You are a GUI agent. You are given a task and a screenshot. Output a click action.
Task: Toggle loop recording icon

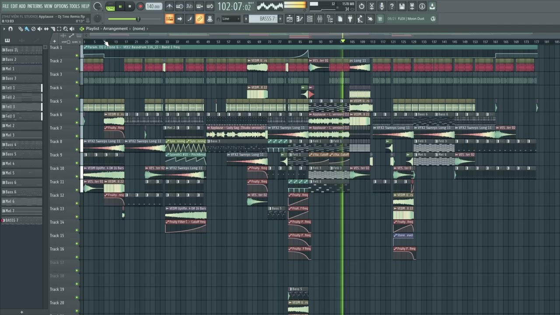coord(210,6)
